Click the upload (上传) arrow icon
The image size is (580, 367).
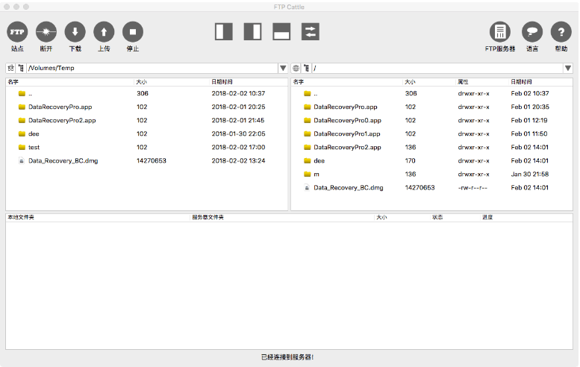104,32
